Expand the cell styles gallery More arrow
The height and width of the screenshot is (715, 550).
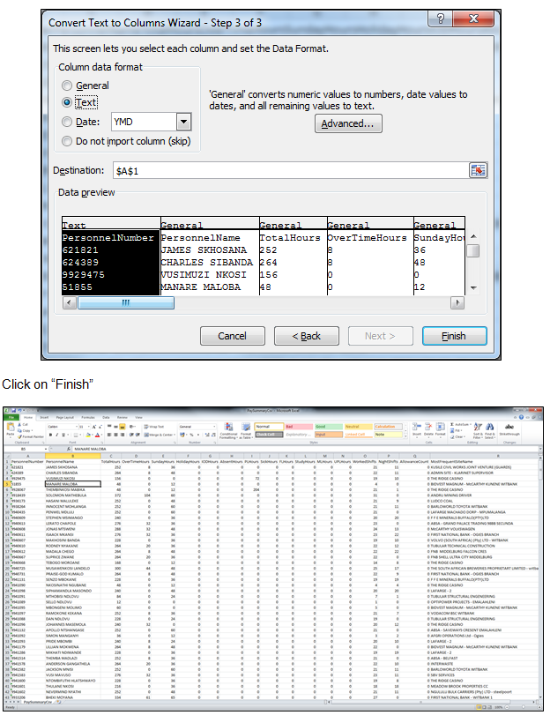[405, 436]
